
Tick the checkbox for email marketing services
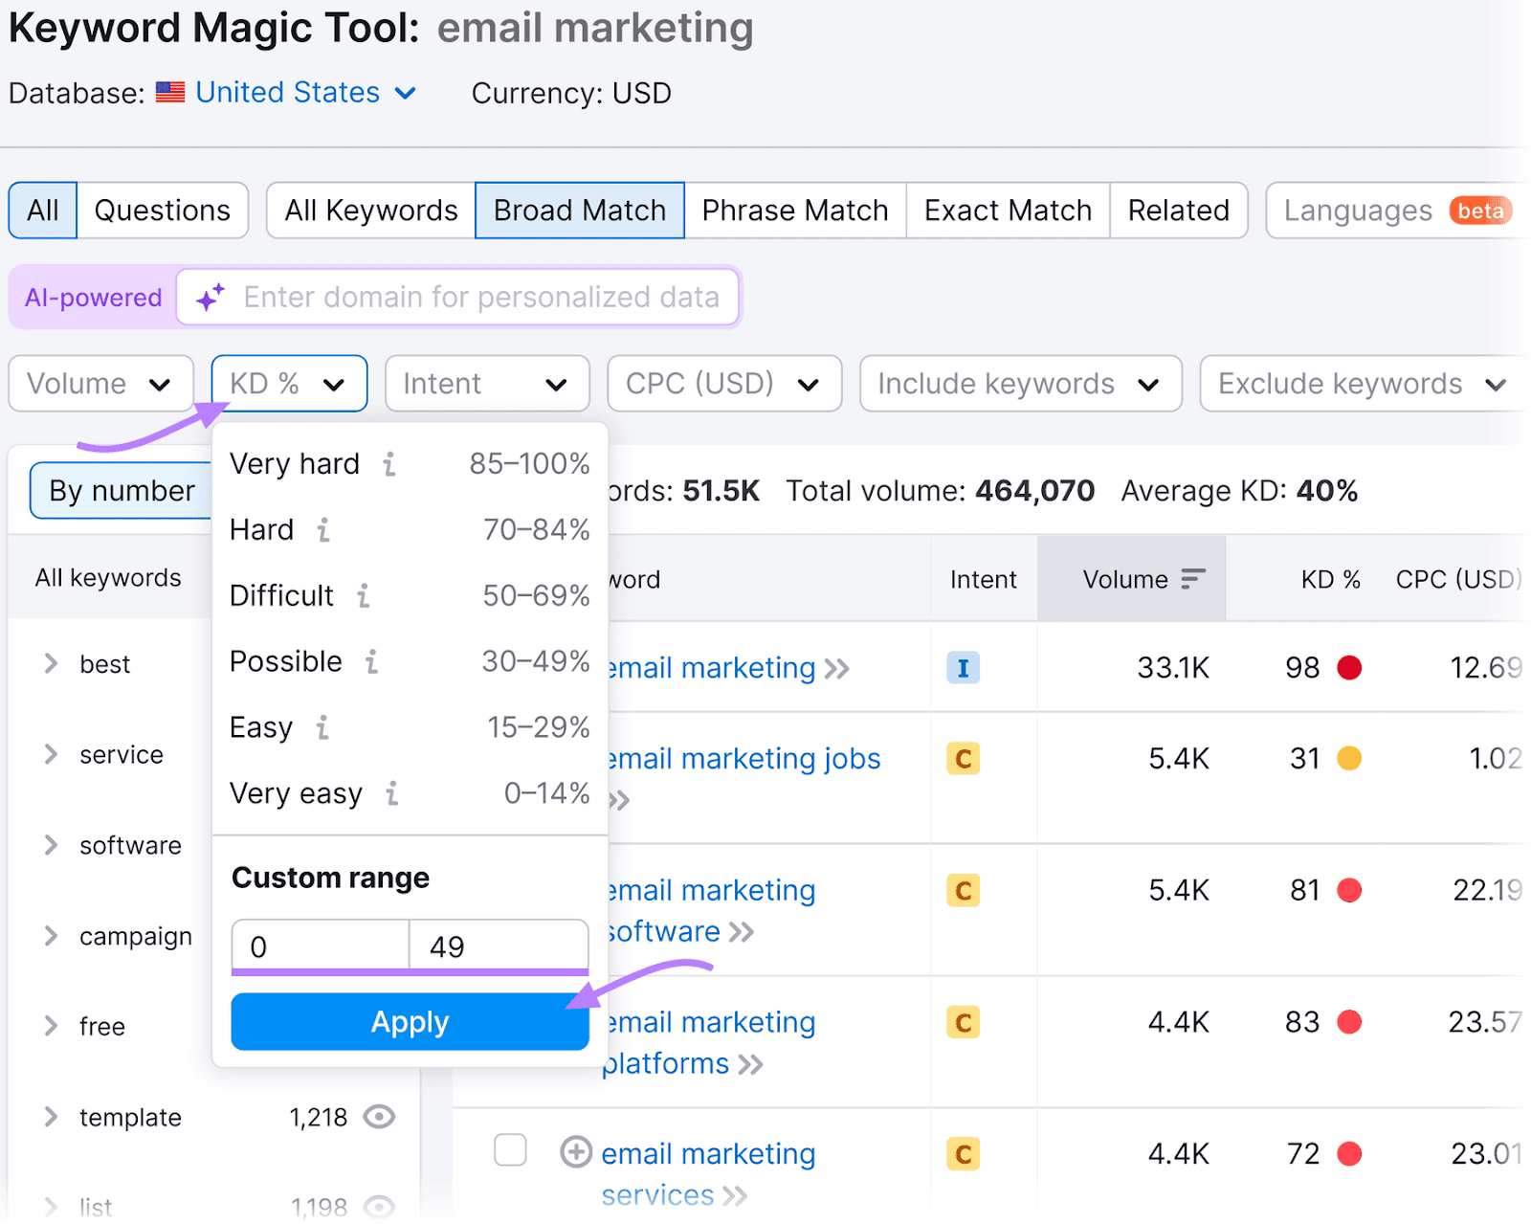[510, 1150]
